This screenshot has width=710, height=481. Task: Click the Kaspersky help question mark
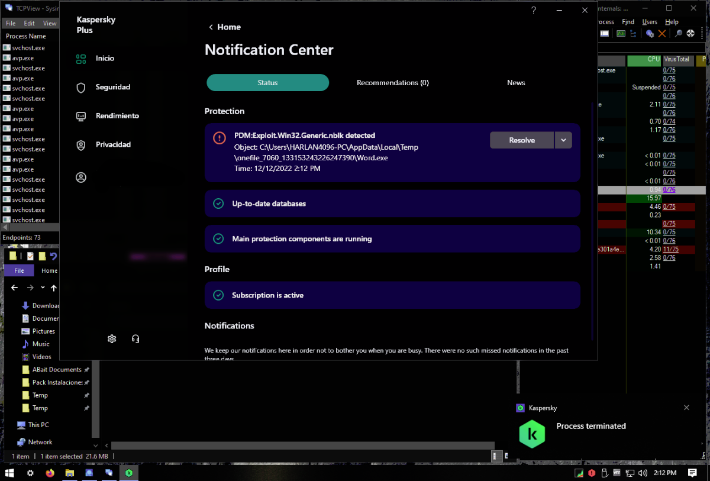tap(533, 10)
